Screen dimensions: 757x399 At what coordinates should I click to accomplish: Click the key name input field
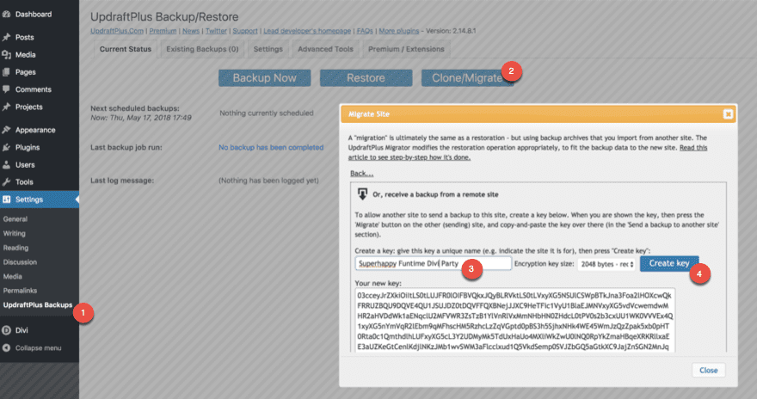[x=433, y=263]
